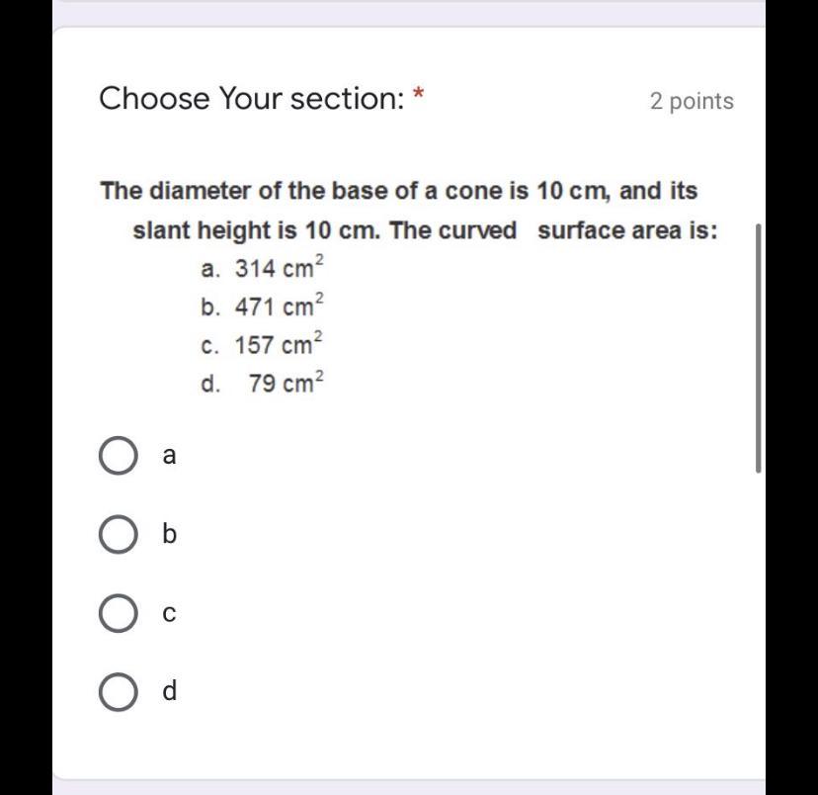Click the vertical scrollbar thumb at right
The width and height of the screenshot is (818, 795).
pyautogui.click(x=759, y=348)
